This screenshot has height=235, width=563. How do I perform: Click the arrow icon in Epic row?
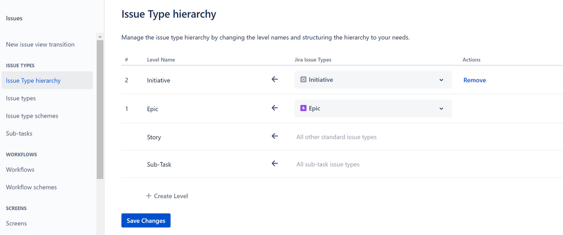[274, 108]
